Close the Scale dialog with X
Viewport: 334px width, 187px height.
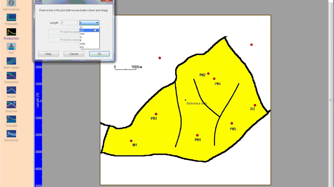click(x=107, y=1)
